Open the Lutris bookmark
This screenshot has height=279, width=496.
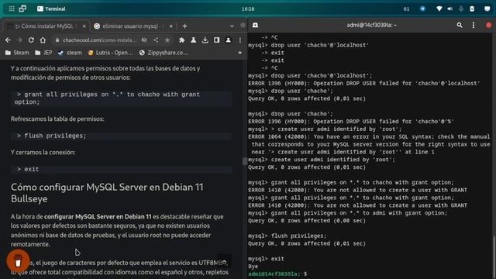110,53
